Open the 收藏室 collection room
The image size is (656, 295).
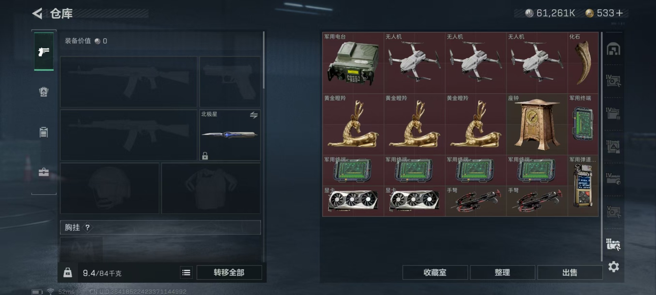coord(435,272)
